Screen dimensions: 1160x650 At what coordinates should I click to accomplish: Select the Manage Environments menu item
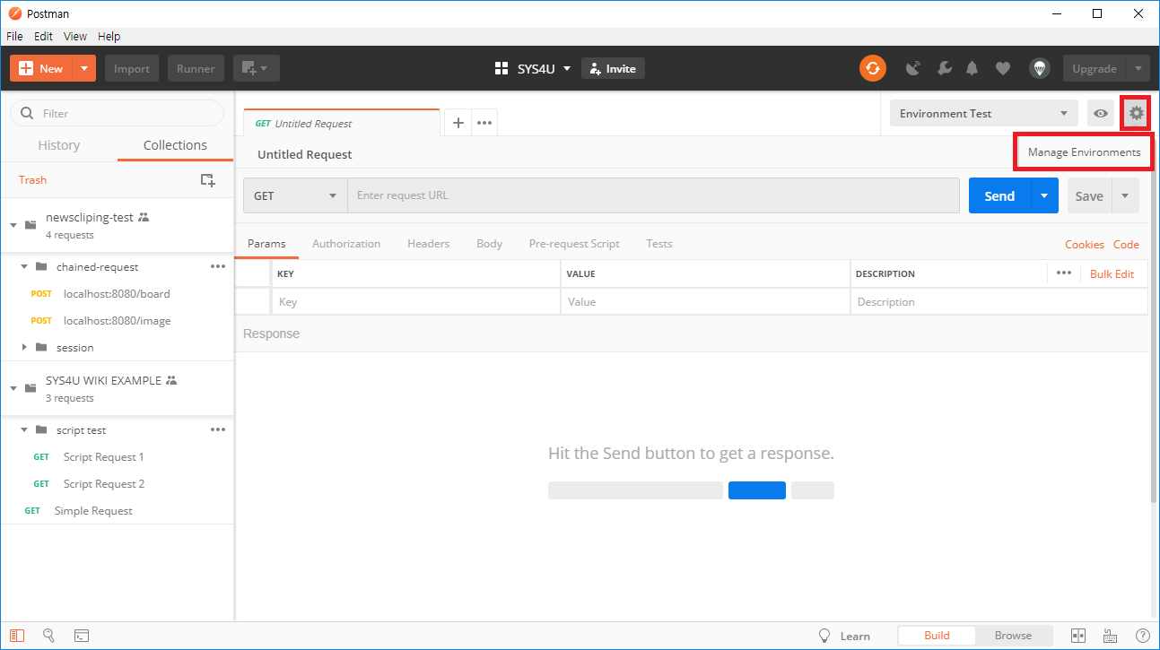(x=1084, y=152)
